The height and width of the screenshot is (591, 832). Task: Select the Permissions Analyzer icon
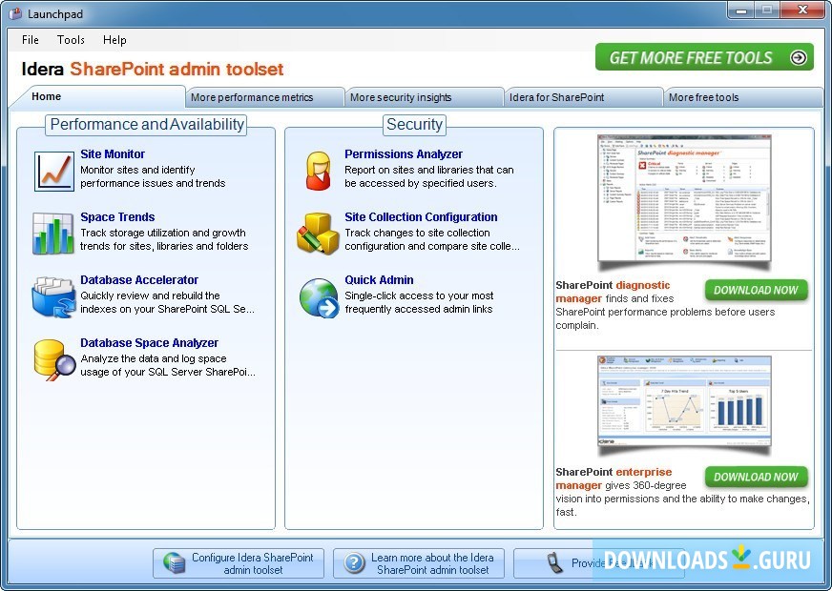pos(318,168)
